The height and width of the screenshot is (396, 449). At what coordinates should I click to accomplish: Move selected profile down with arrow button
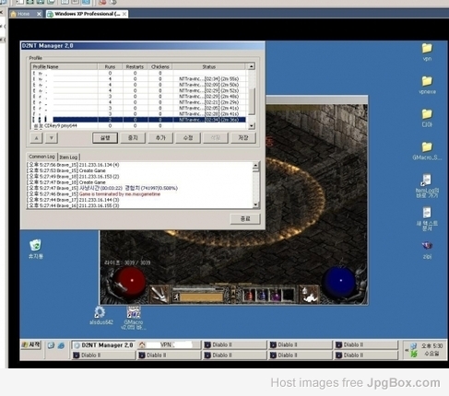[52, 138]
